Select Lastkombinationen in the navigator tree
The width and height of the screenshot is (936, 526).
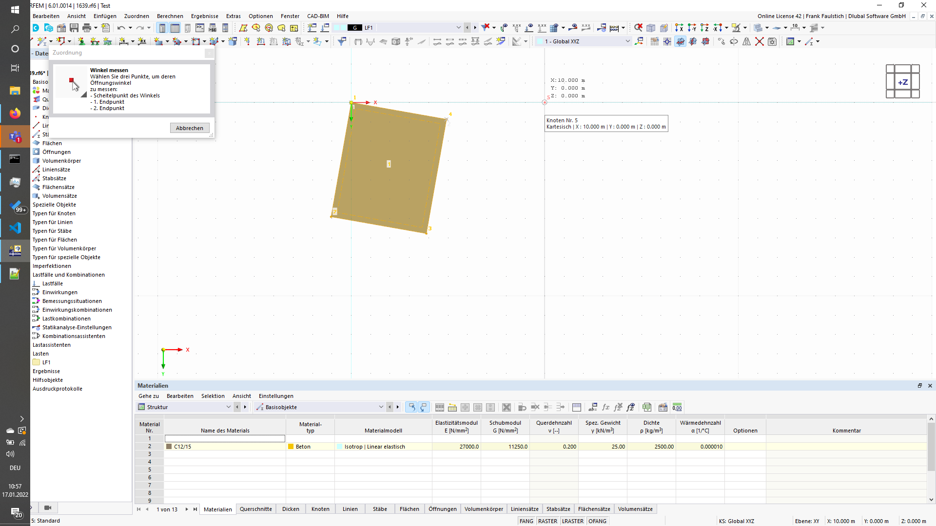click(66, 319)
